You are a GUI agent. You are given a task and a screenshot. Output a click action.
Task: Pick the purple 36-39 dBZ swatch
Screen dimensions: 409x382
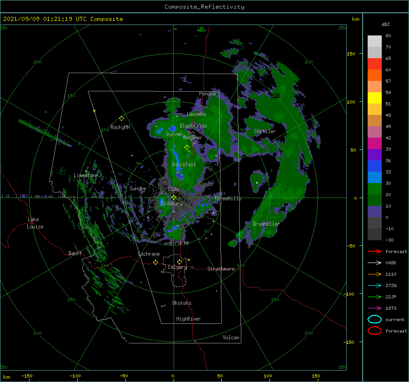(x=374, y=155)
